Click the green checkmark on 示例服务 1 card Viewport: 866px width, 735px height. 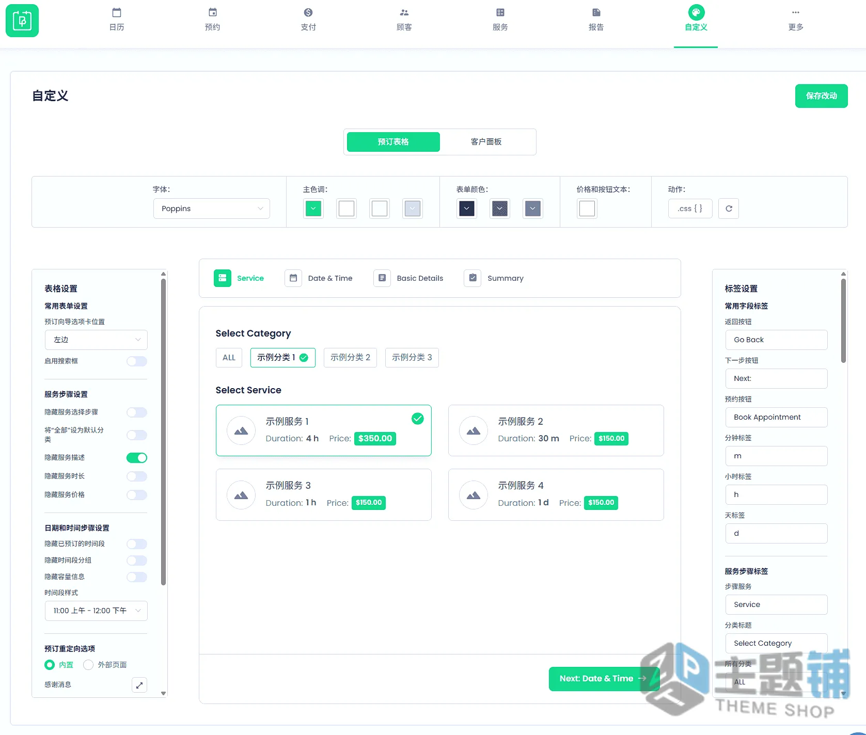pos(418,419)
